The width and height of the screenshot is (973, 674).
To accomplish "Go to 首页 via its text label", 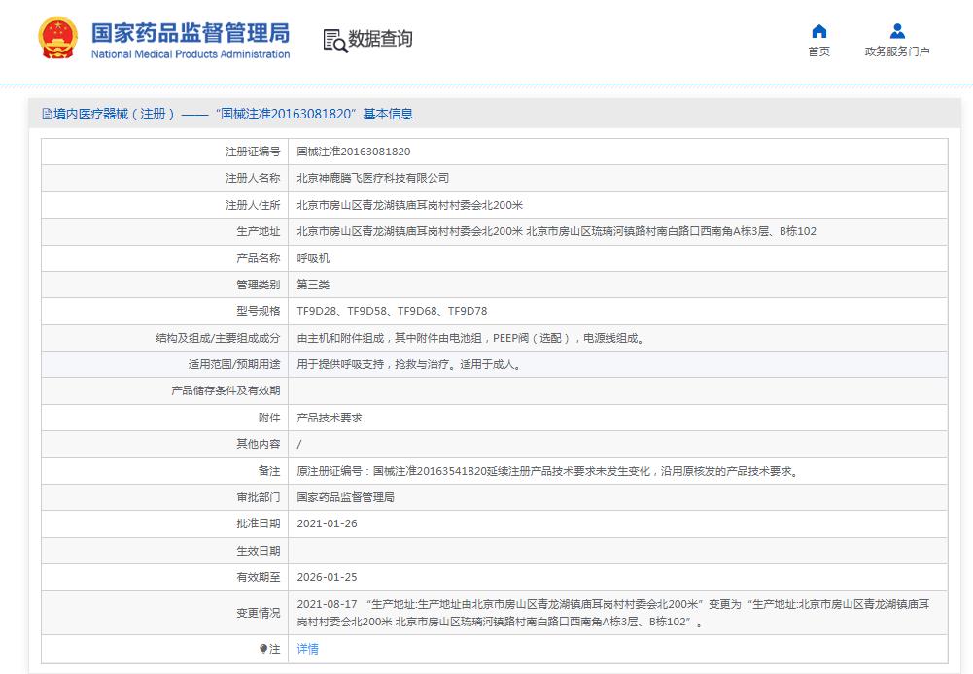I will tap(818, 52).
